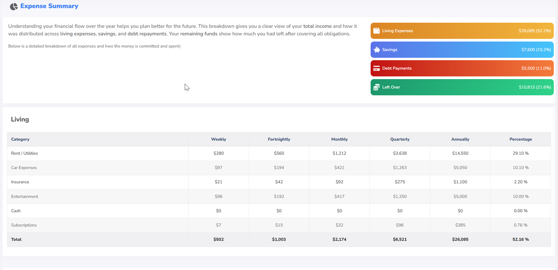The image size is (558, 270).
Task: Click the Expense Summary heading
Action: [x=49, y=6]
